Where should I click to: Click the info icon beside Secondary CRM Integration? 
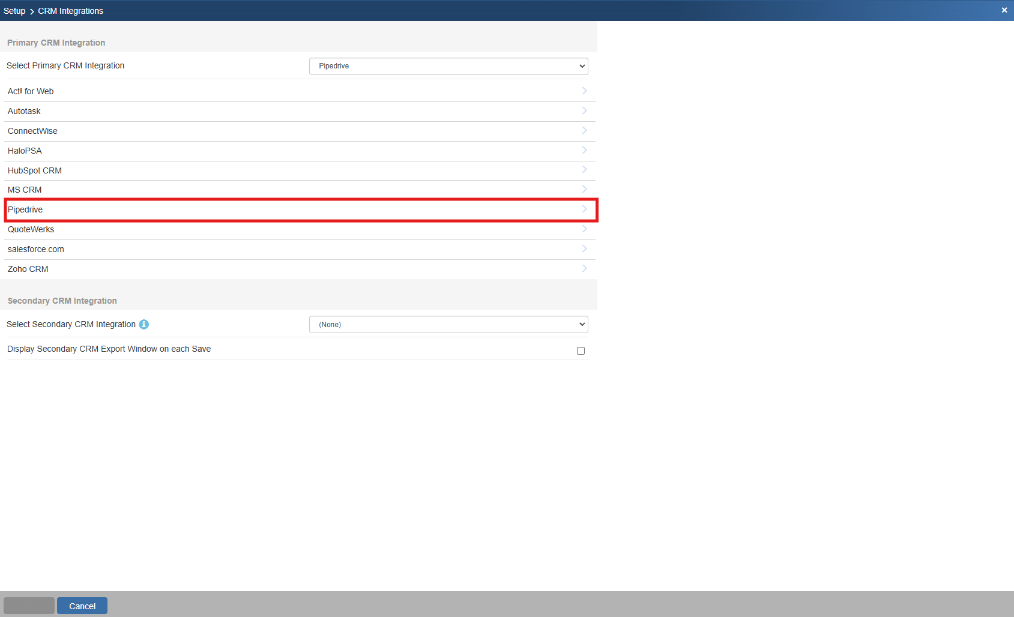point(144,325)
